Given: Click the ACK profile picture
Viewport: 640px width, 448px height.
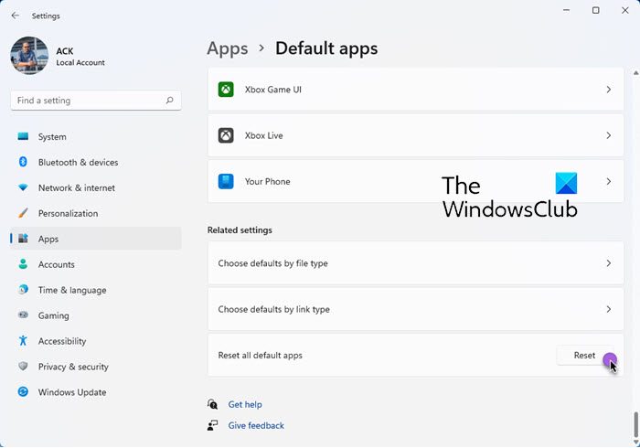Looking at the screenshot, I should [29, 55].
